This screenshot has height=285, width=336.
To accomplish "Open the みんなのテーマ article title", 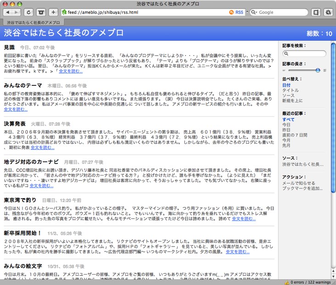I will point(22,85).
